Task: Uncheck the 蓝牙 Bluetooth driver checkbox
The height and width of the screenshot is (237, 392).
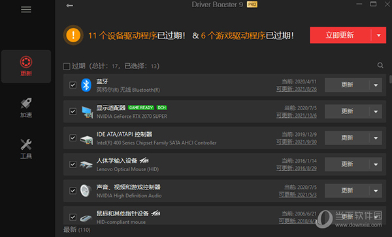Action: tap(73, 85)
